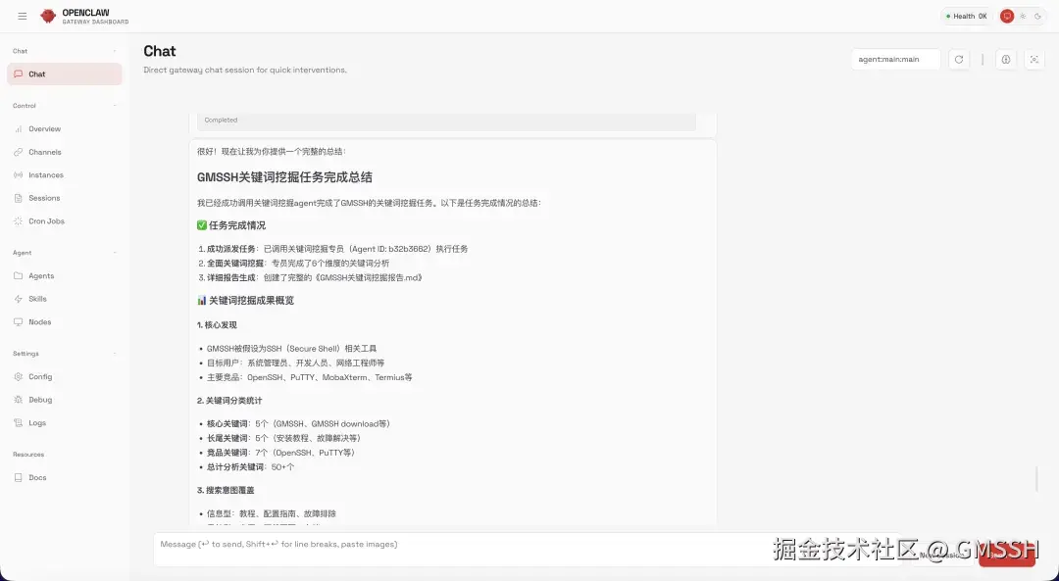Refresh the chat session
Screen dimensions: 1059x581
pos(958,60)
